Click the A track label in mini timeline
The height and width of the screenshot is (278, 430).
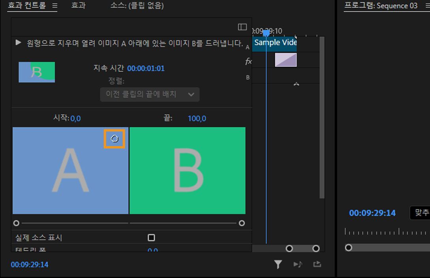(247, 47)
